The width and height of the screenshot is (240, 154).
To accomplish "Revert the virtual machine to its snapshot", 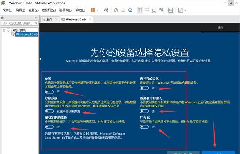I will 123,10.
